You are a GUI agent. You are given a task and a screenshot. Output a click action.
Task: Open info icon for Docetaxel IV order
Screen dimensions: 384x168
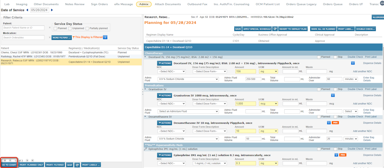point(353,63)
